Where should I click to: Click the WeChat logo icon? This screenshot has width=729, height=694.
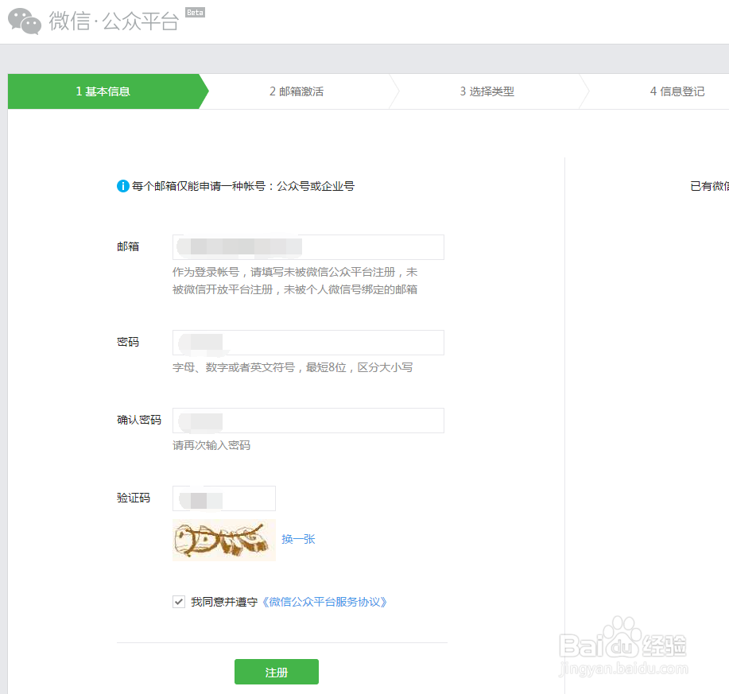[25, 21]
